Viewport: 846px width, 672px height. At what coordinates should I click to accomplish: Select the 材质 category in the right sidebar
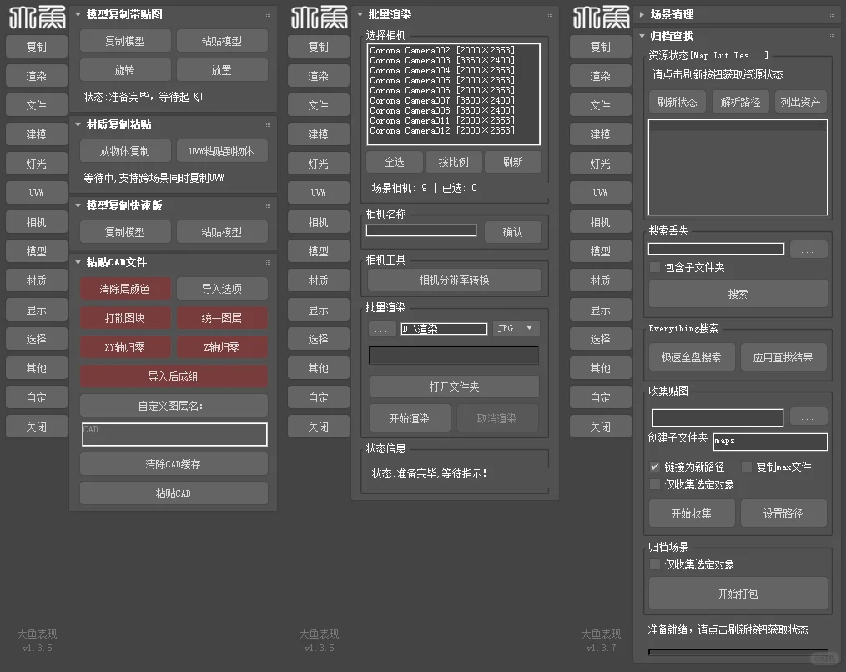tap(600, 280)
